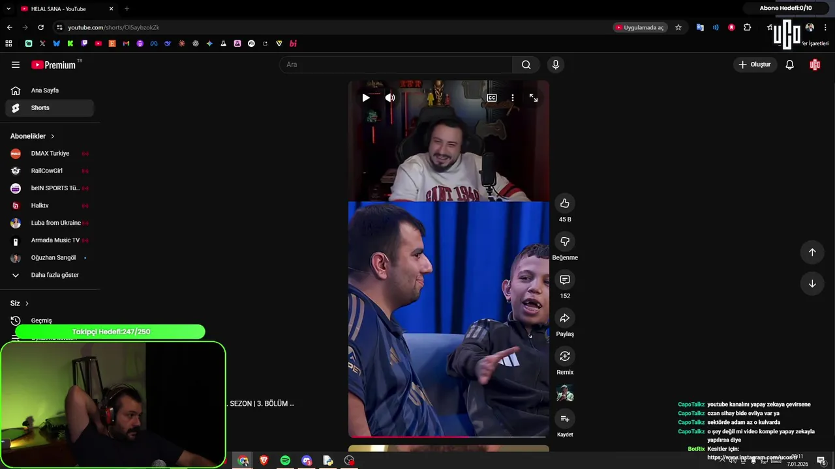
Task: Open the YouTube bookmark in bookmarks bar
Action: point(98,44)
